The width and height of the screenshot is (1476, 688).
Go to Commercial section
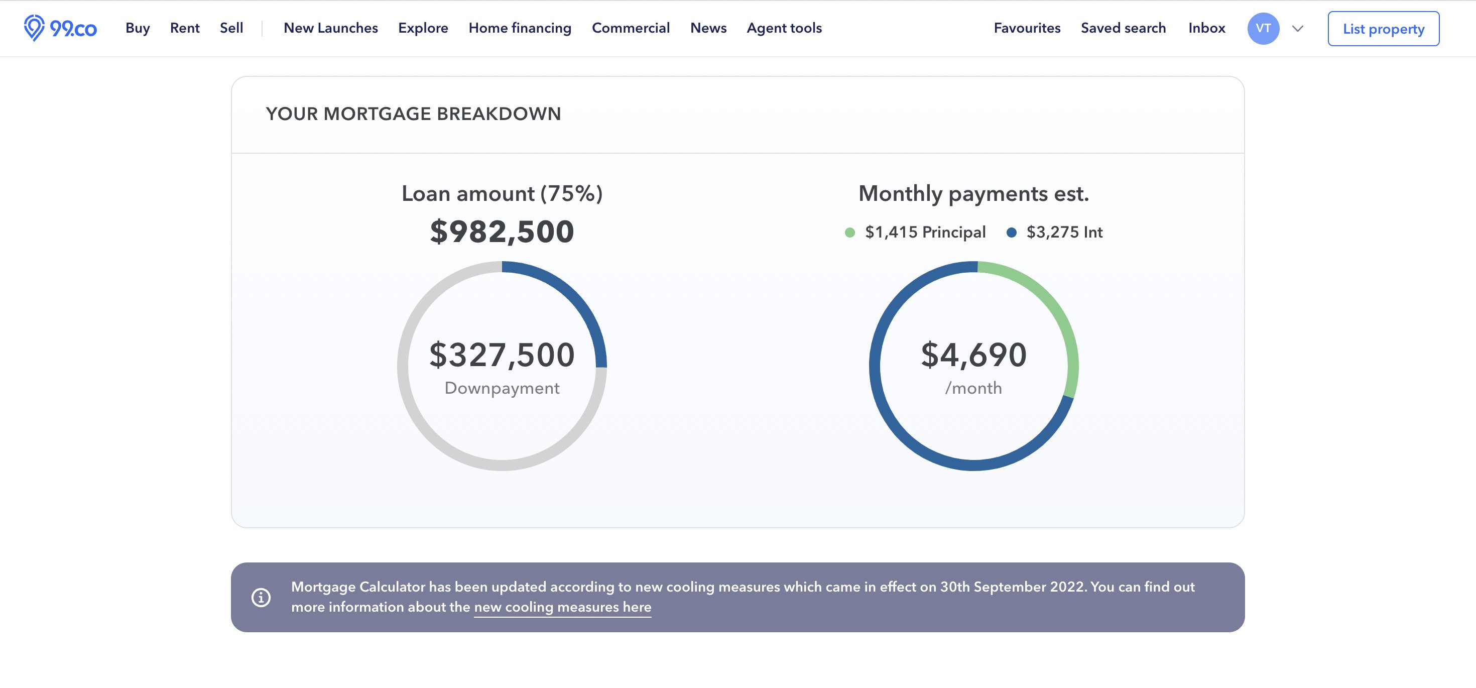[630, 28]
